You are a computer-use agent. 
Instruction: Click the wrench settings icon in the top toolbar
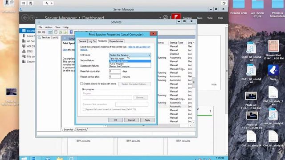tap(46, 3)
